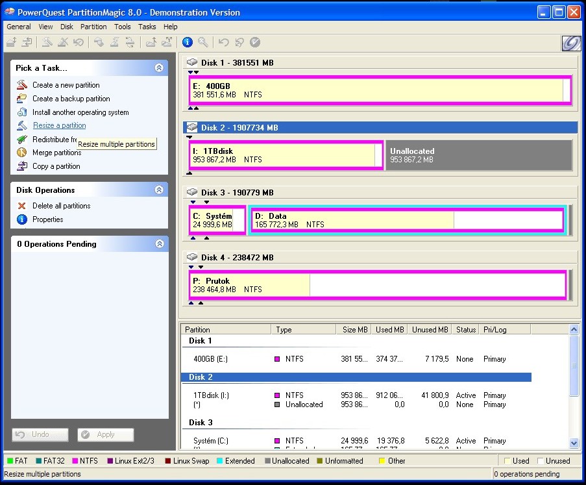Click the Merge partitions icon
The height and width of the screenshot is (485, 586).
(21, 153)
